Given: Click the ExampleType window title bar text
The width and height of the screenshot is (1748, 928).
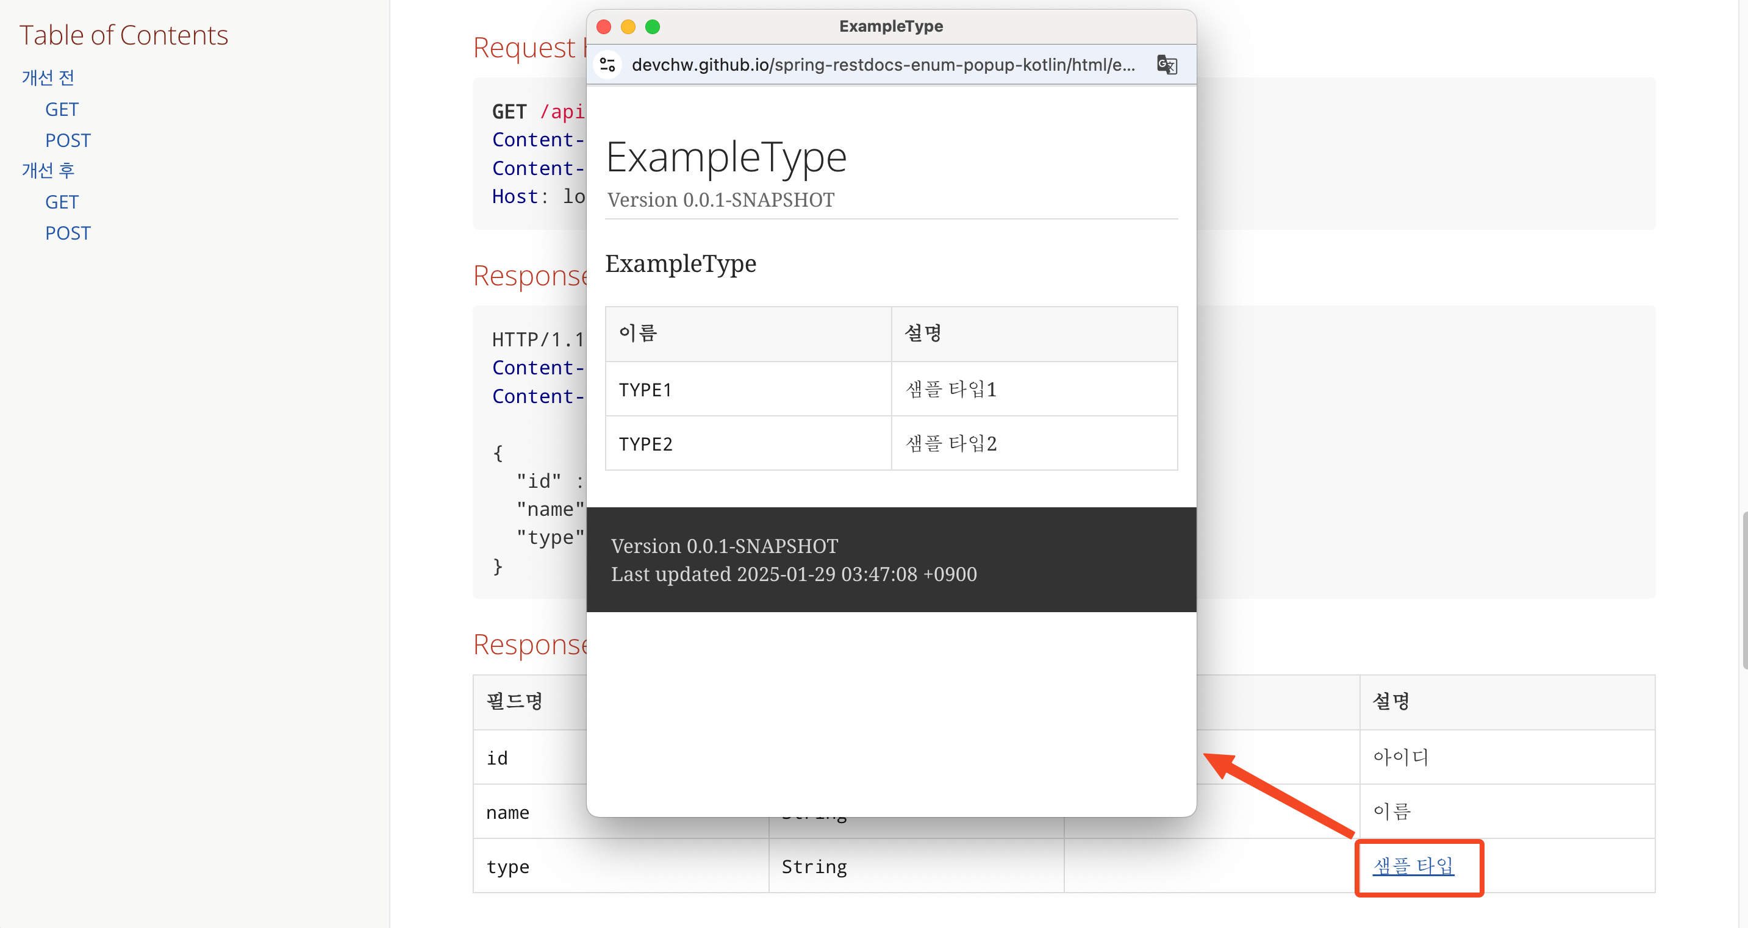Looking at the screenshot, I should (x=891, y=26).
